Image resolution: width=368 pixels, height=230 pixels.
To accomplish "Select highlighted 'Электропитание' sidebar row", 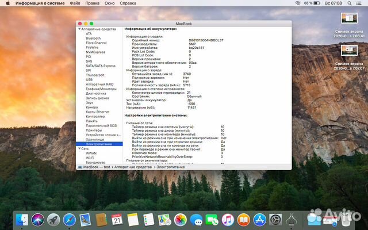I will click(x=99, y=144).
